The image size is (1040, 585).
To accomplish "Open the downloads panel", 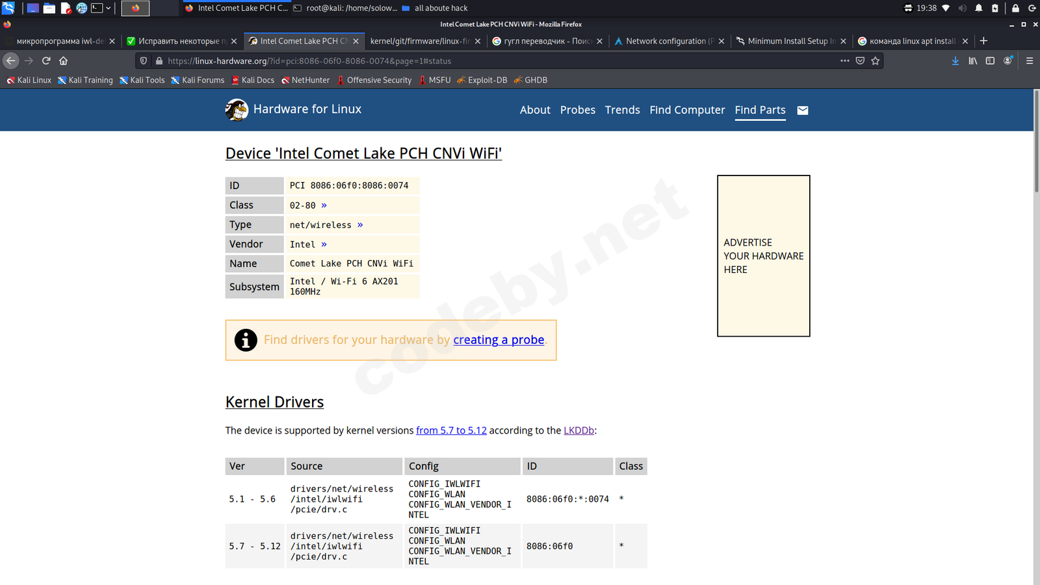I will 955,60.
